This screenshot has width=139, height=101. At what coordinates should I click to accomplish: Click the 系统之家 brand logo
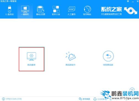click(119, 11)
